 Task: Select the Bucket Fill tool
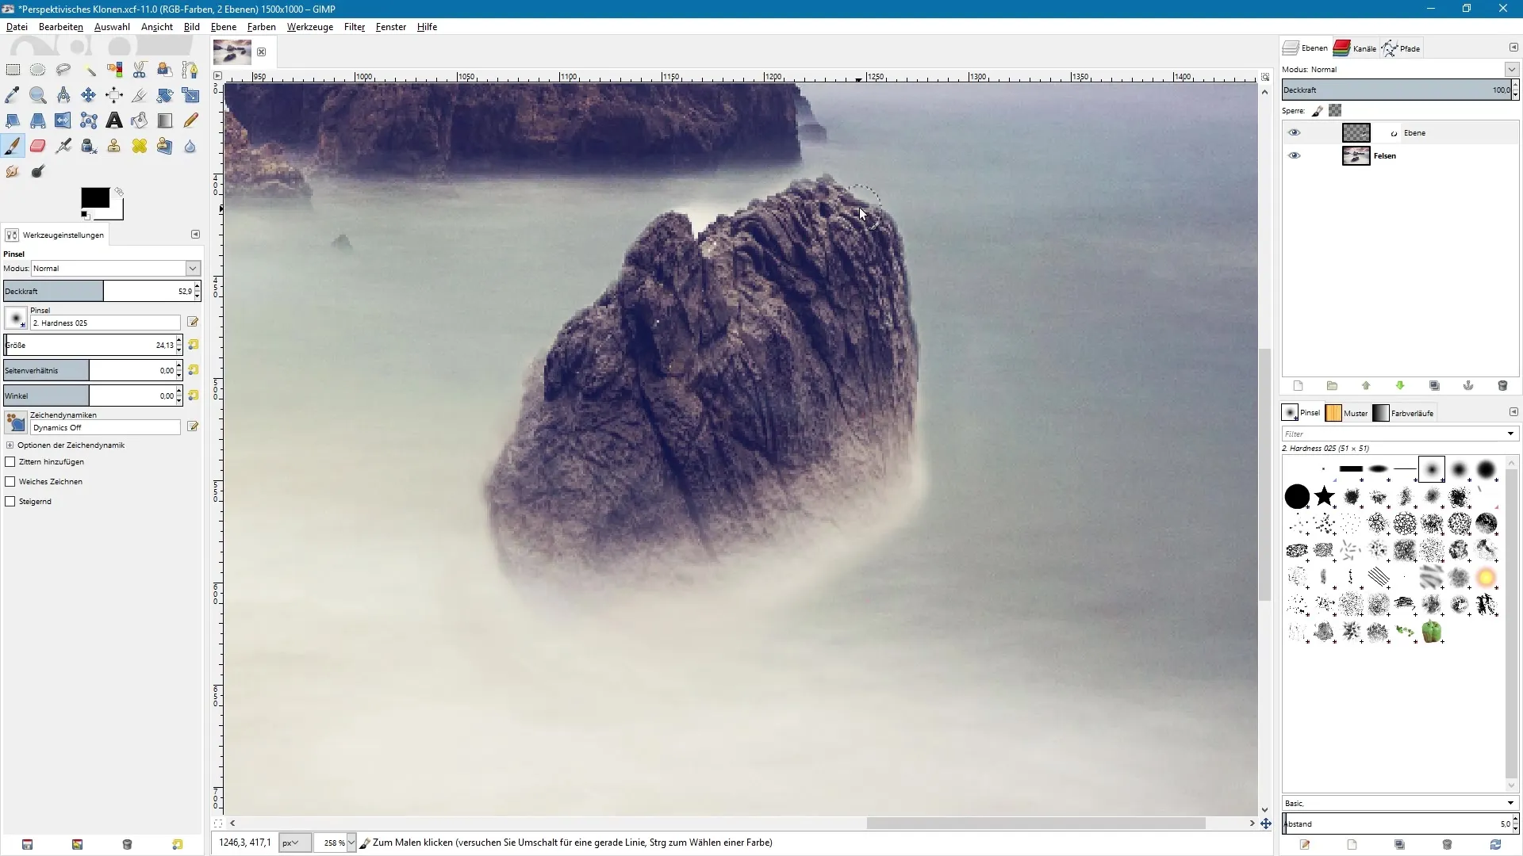tap(140, 120)
